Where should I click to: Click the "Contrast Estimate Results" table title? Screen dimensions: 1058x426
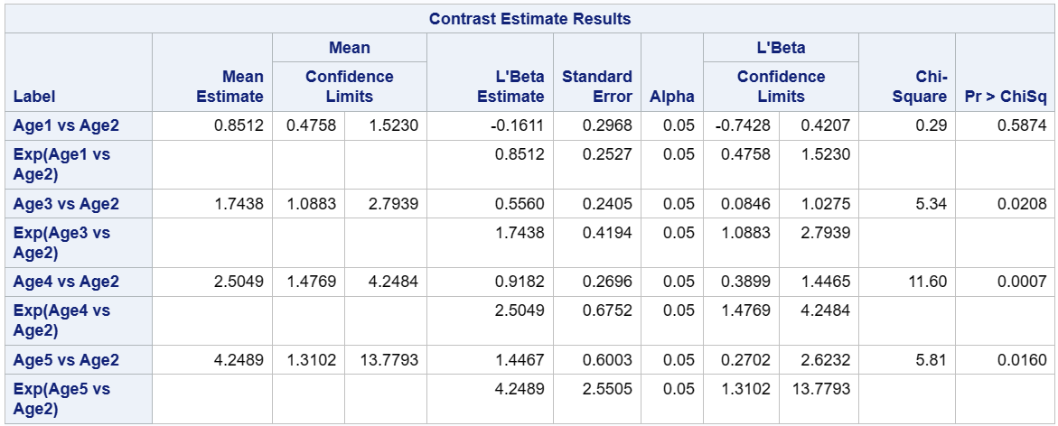click(529, 19)
